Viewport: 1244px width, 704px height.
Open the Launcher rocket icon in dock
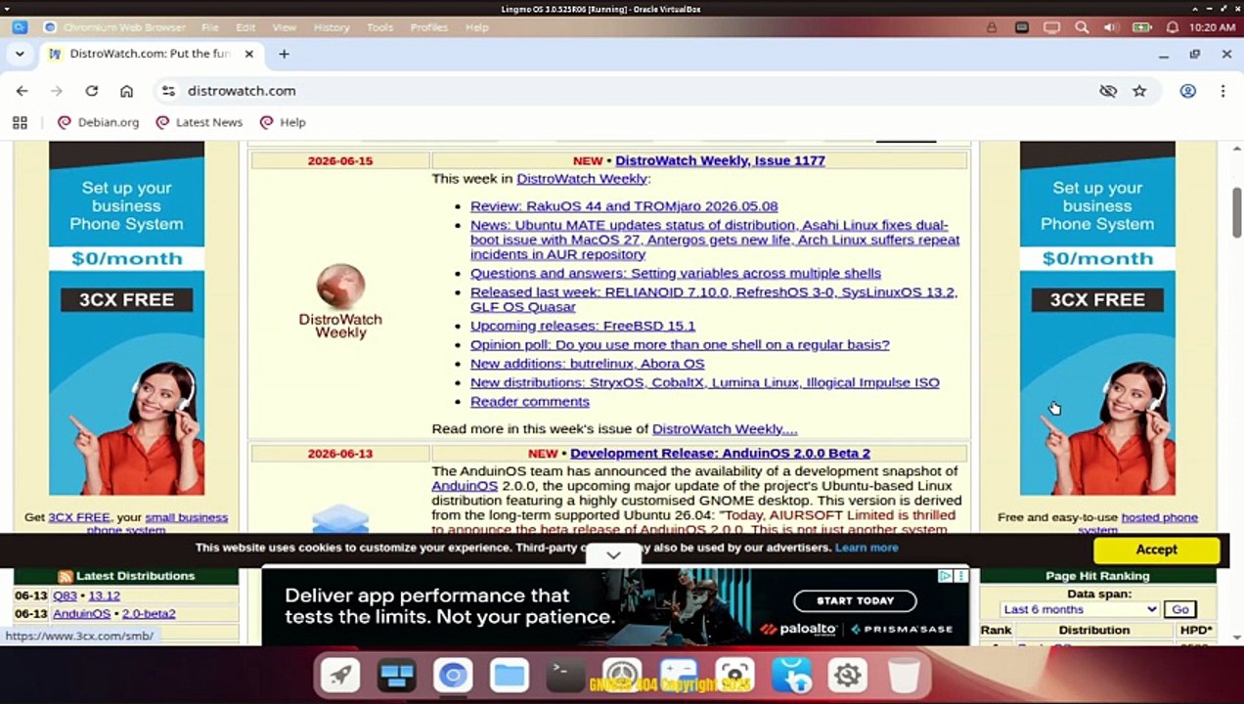pyautogui.click(x=340, y=675)
